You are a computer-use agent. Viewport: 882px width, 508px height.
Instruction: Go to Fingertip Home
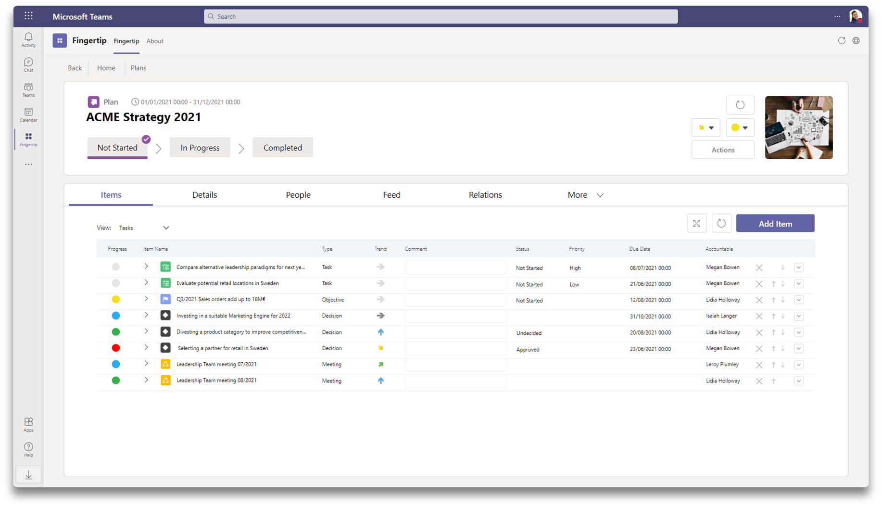click(x=106, y=68)
